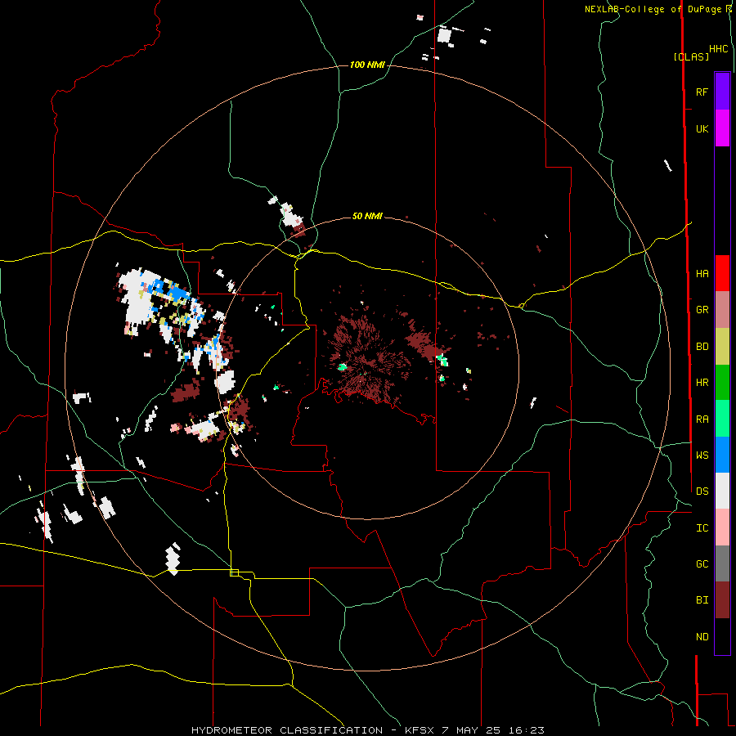
Task: Click the ND legend label
Action: (x=702, y=637)
